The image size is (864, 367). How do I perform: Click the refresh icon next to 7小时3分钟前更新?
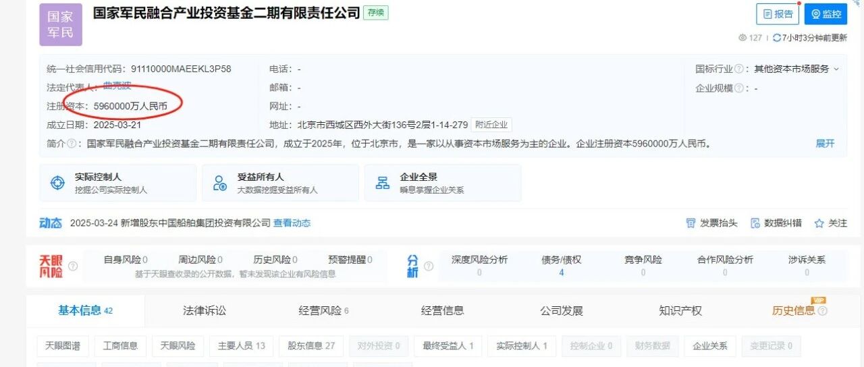click(777, 38)
